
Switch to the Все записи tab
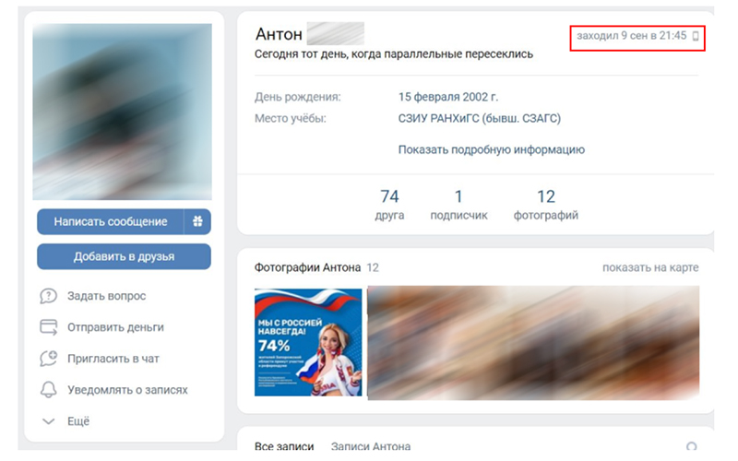(284, 445)
